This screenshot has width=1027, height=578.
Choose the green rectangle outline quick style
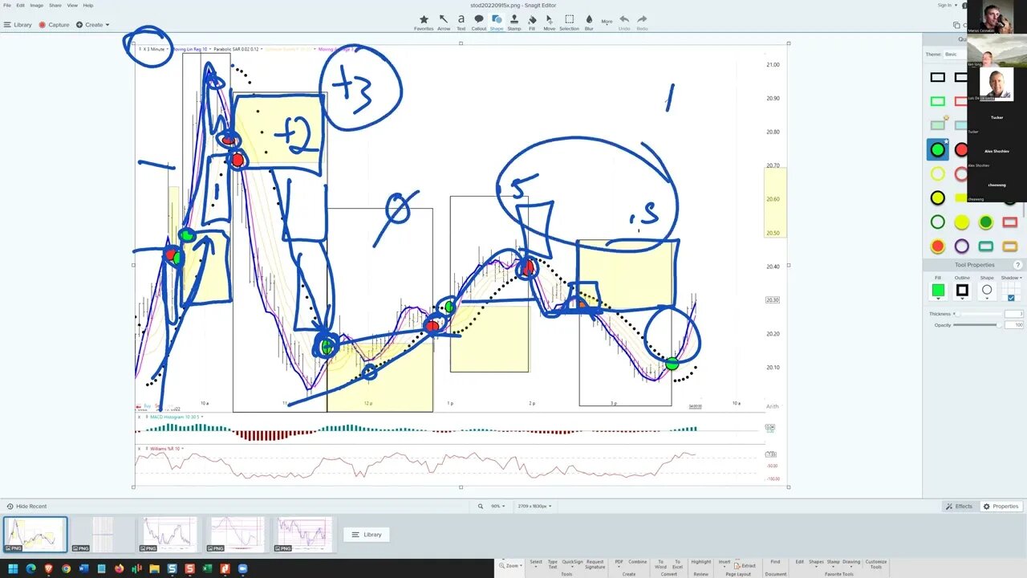[937, 101]
